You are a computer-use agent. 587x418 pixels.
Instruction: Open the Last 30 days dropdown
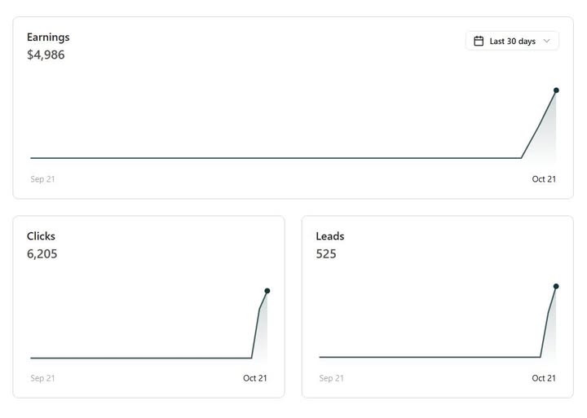(x=512, y=41)
